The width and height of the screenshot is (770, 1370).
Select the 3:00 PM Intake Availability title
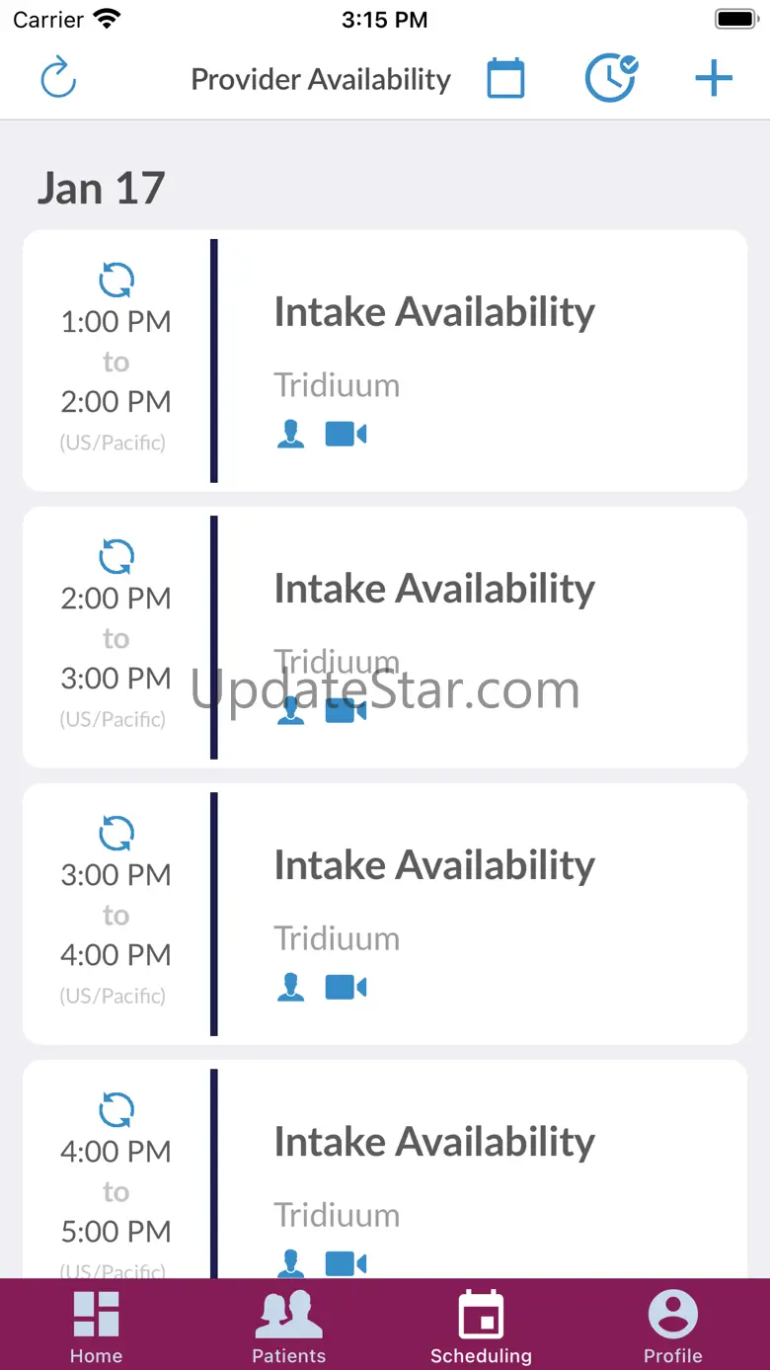point(434,865)
